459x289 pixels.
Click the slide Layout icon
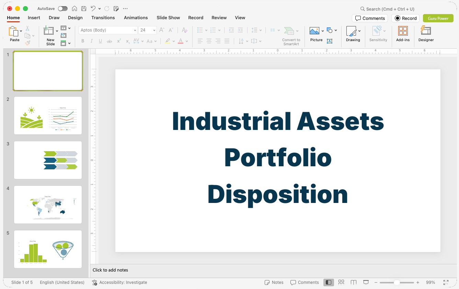[x=64, y=28]
